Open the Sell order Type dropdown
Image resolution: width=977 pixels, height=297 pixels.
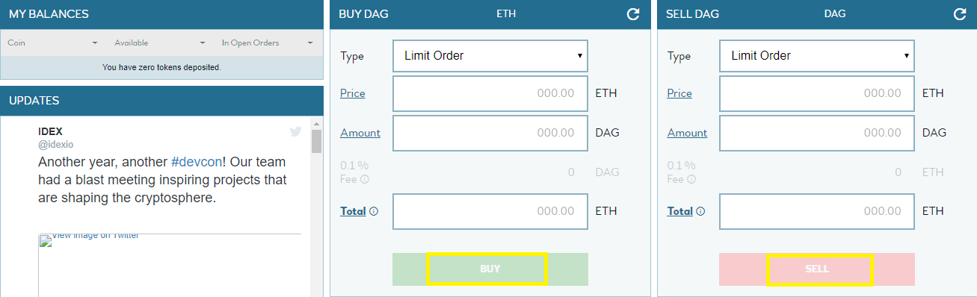[817, 56]
